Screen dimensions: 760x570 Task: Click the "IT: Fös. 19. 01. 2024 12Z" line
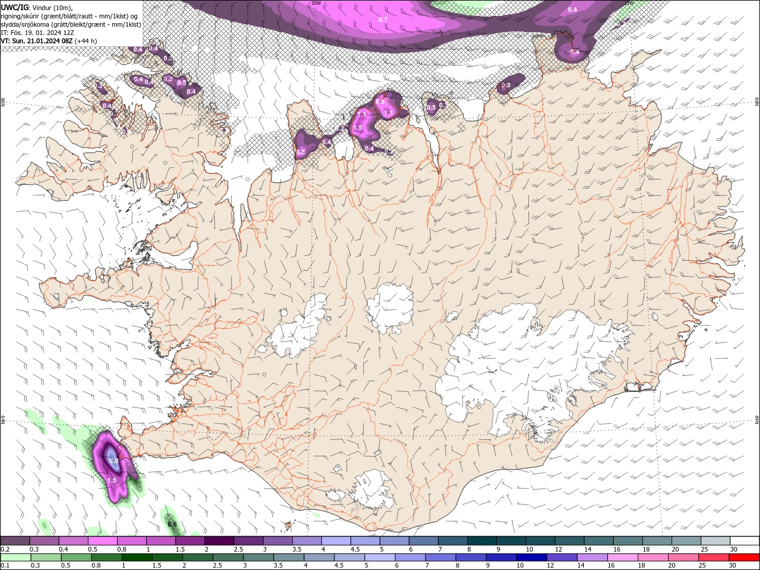coord(36,32)
